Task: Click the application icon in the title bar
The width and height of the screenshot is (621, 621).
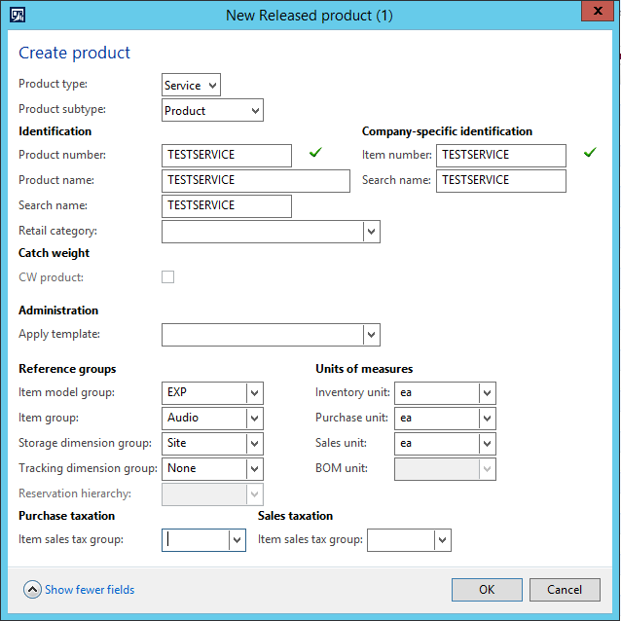Action: [17, 15]
